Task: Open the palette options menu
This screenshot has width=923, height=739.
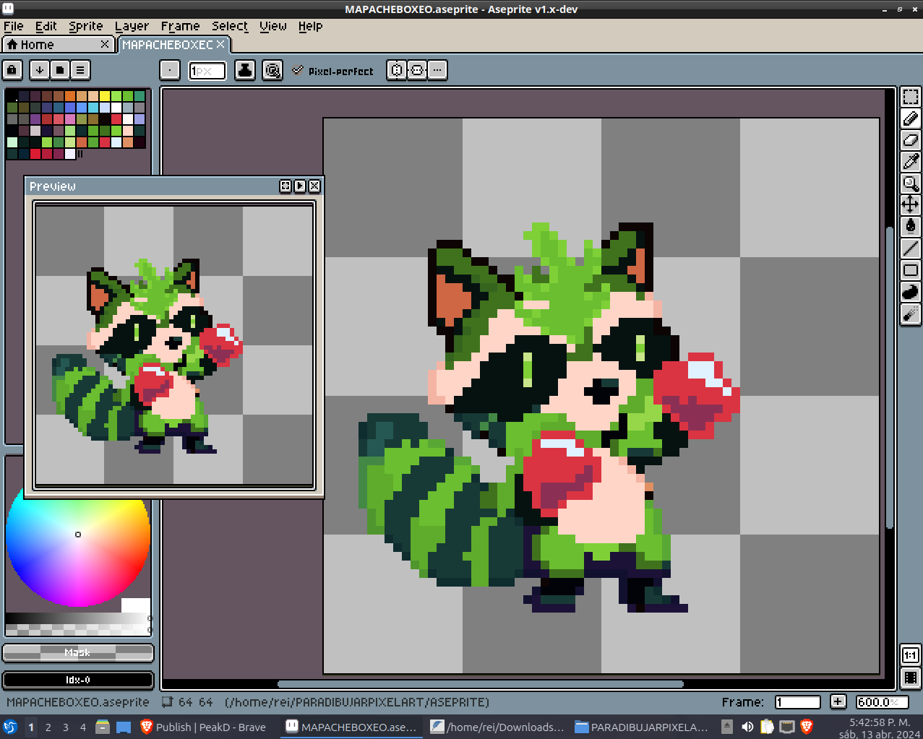Action: point(80,70)
